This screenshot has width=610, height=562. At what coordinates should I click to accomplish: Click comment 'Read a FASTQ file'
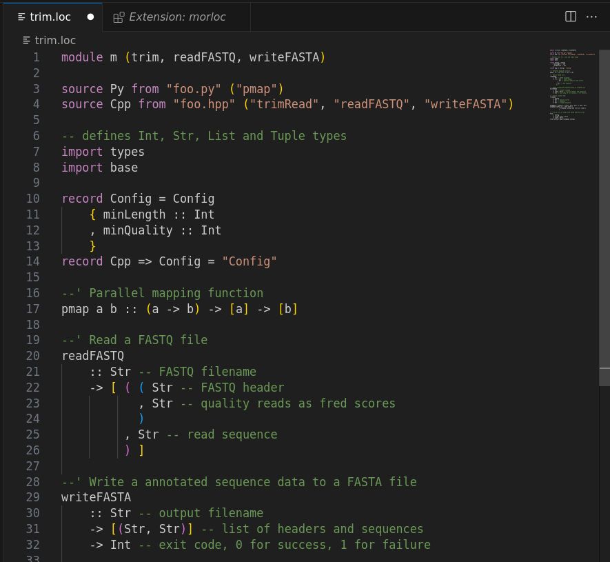point(148,340)
